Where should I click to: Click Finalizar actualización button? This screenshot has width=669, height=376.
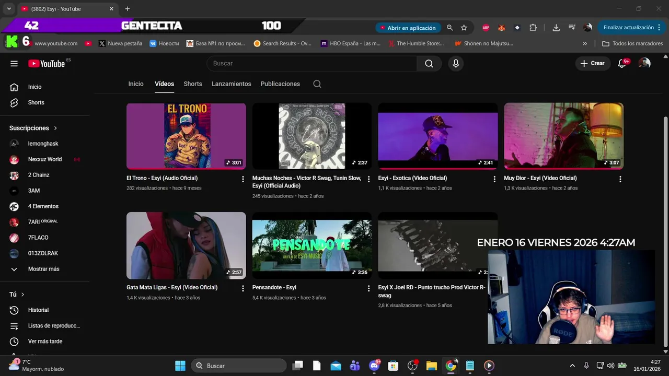[631, 28]
